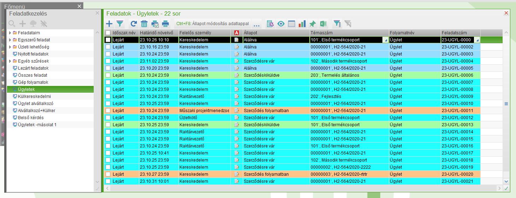Image resolution: width=516 pixels, height=198 pixels.
Task: Tick checkbox for row 23-UGYL-00009
Action: 108,97
